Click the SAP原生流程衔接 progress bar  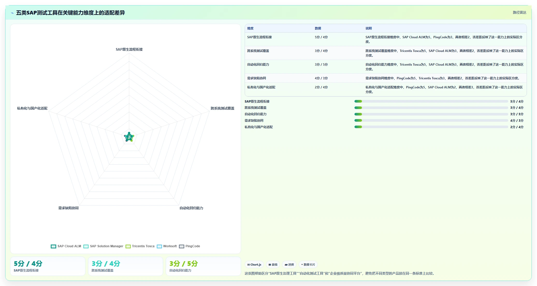pyautogui.click(x=431, y=102)
